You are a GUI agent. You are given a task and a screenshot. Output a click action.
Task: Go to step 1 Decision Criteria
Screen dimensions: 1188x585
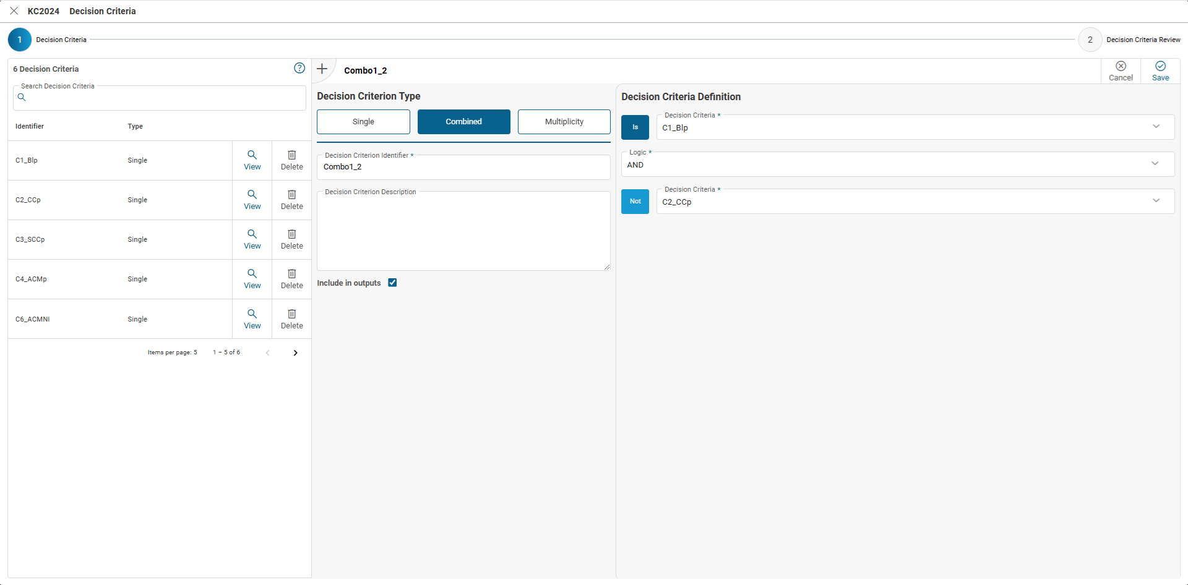tap(20, 40)
